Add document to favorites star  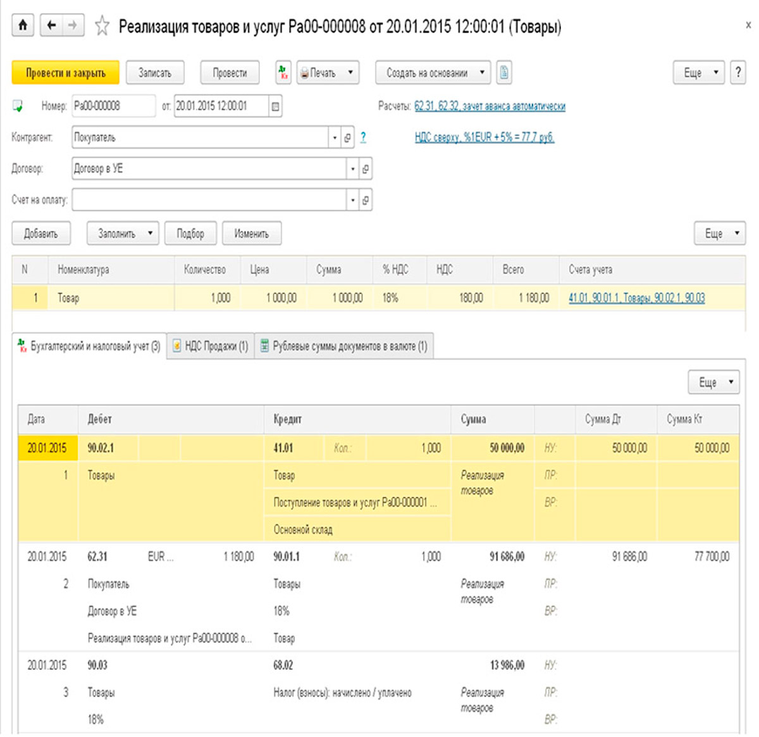102,26
